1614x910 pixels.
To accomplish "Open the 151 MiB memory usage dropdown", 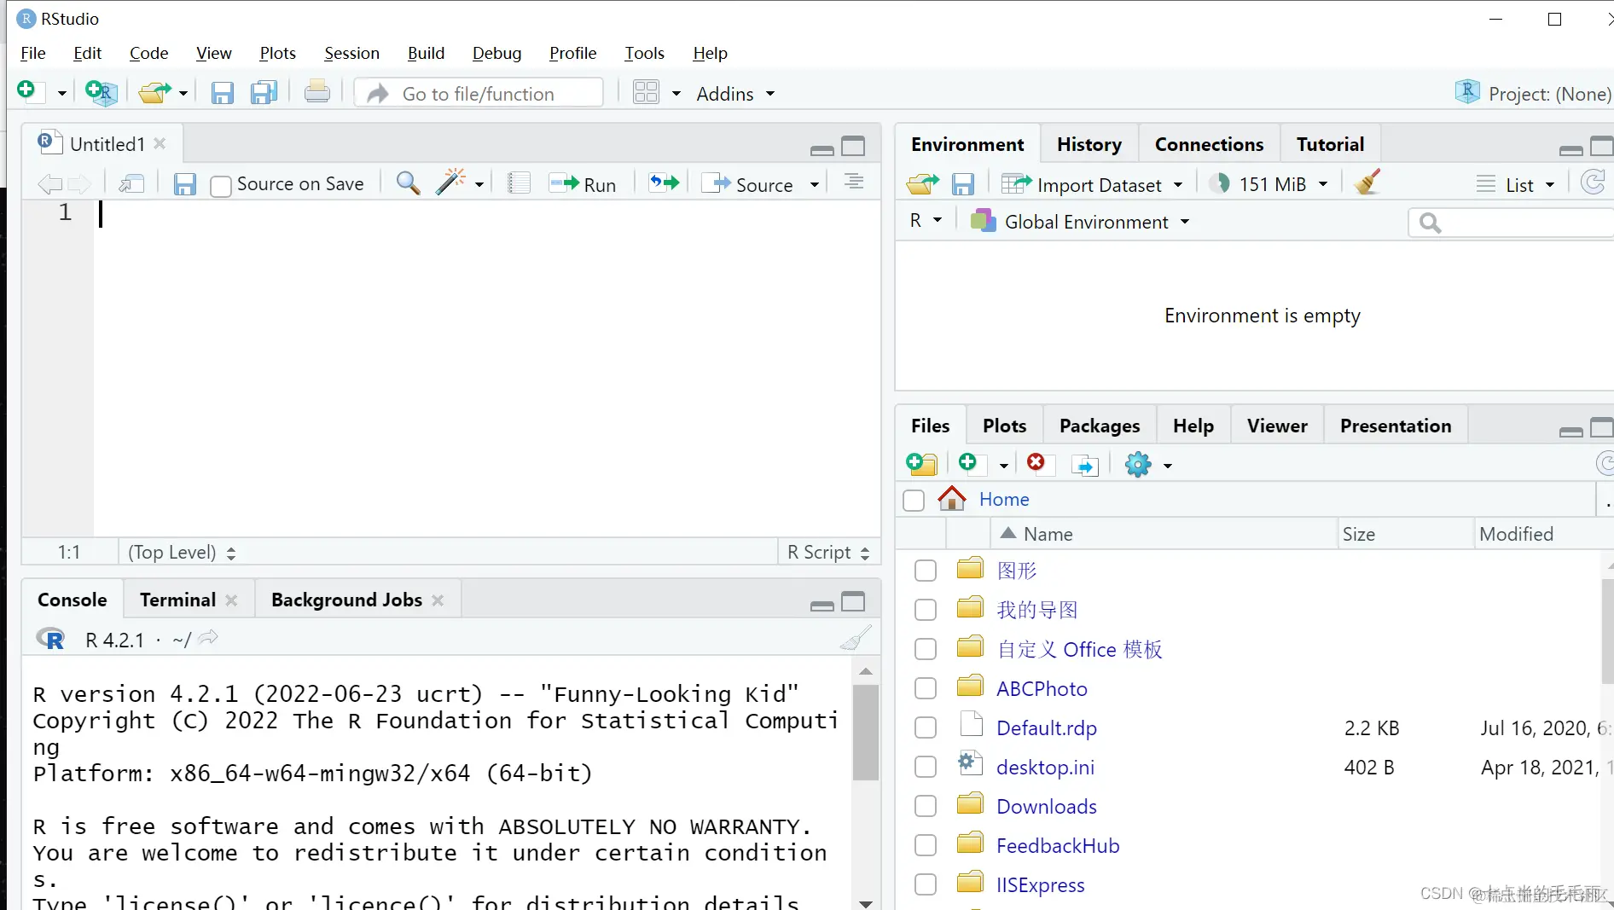I will pyautogui.click(x=1269, y=184).
